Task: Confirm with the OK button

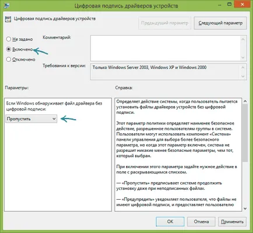Action: pos(170,221)
